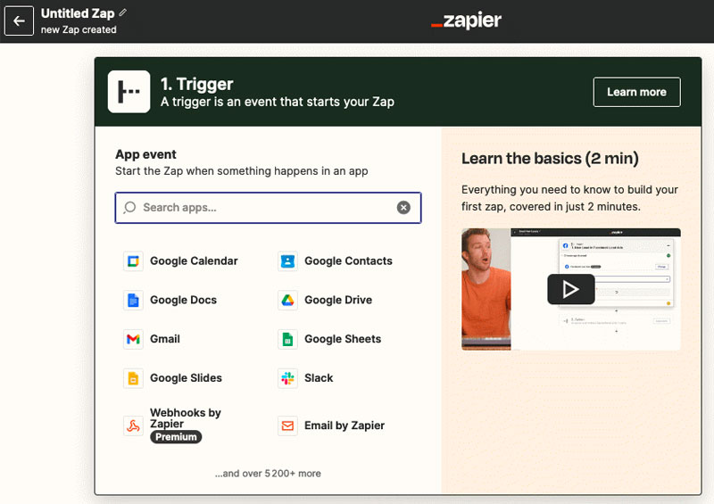Click the Google Drive label
This screenshot has width=714, height=504.
tap(338, 300)
